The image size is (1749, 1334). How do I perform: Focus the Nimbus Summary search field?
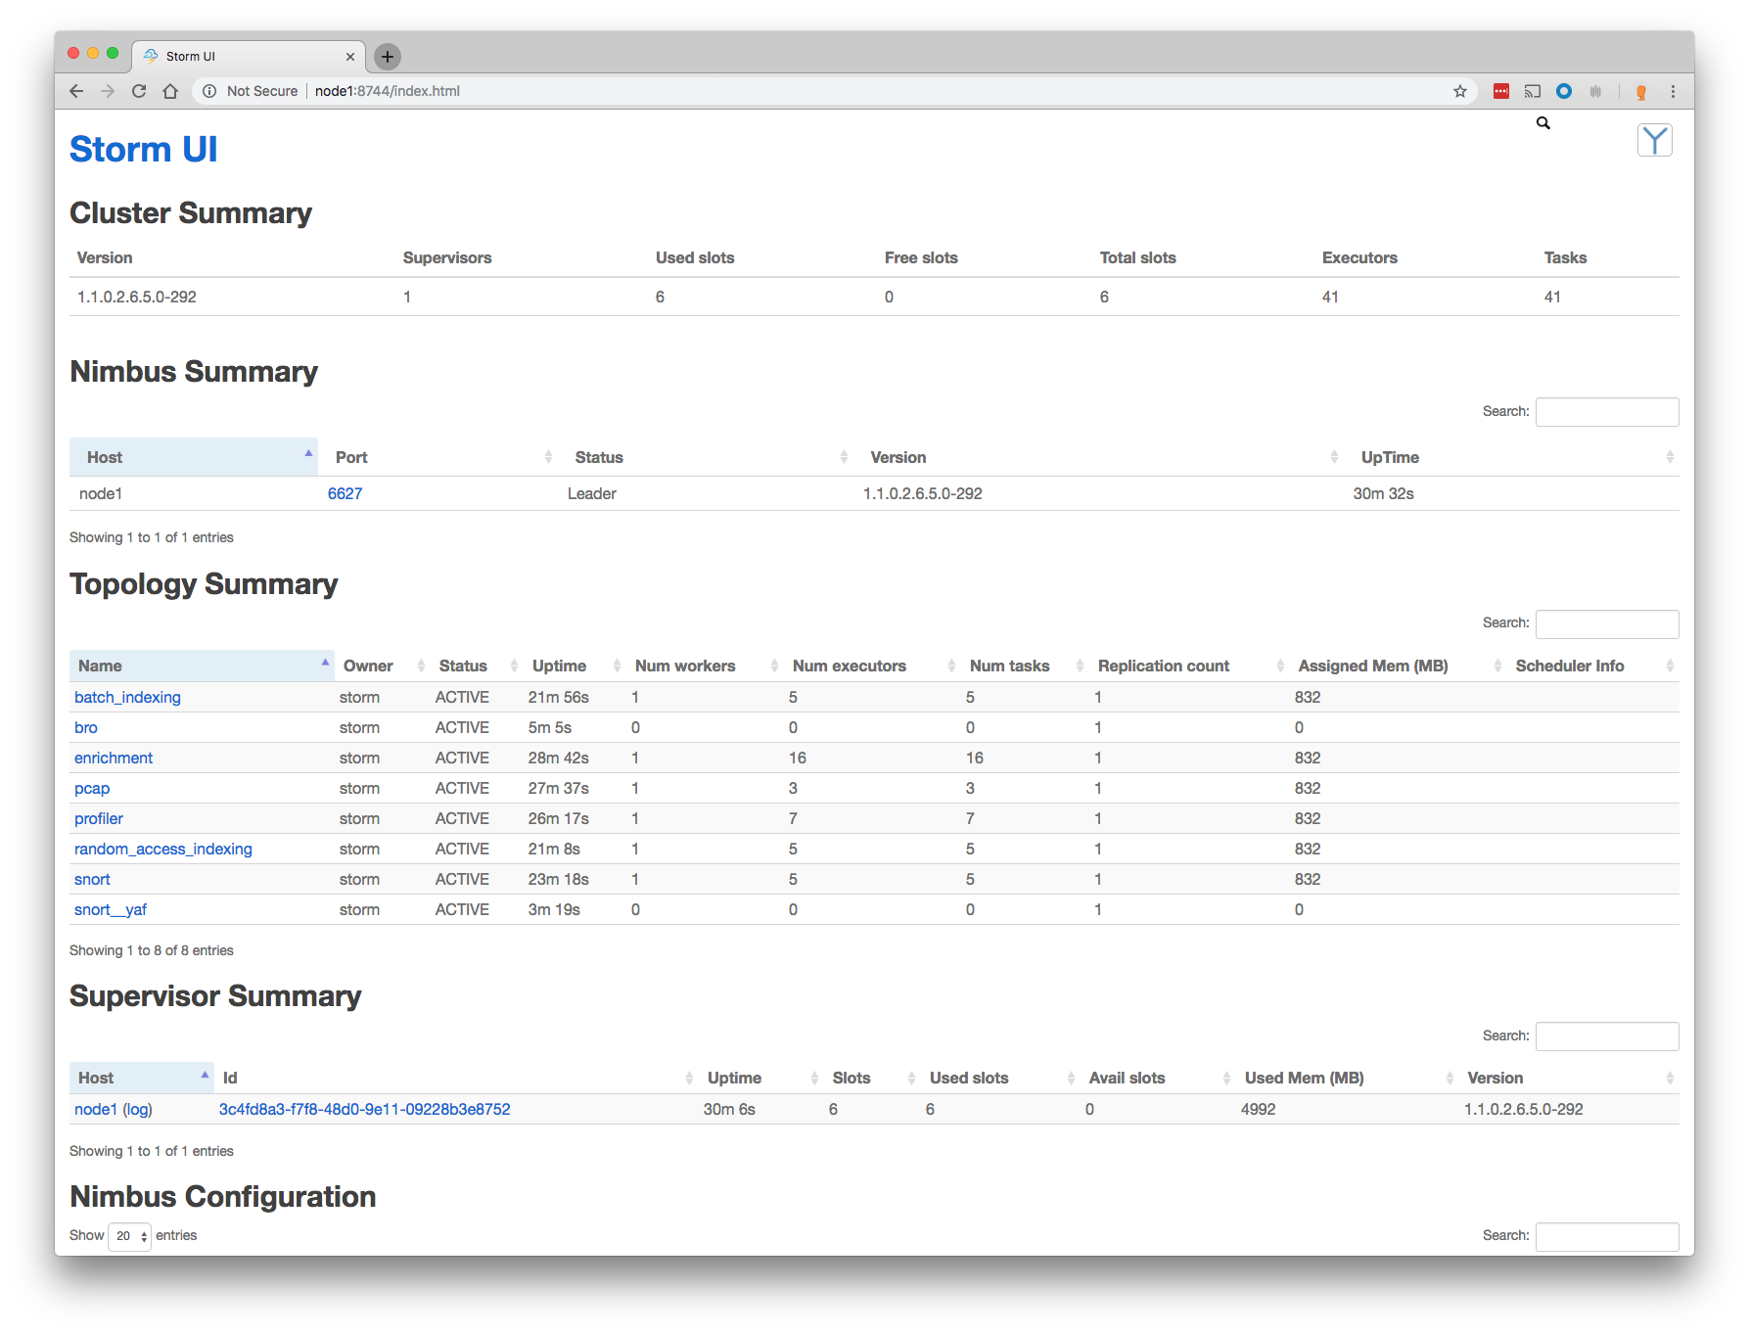pos(1607,412)
